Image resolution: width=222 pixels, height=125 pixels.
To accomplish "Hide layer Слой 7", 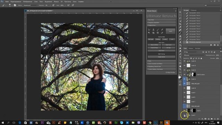I will click(x=184, y=102).
